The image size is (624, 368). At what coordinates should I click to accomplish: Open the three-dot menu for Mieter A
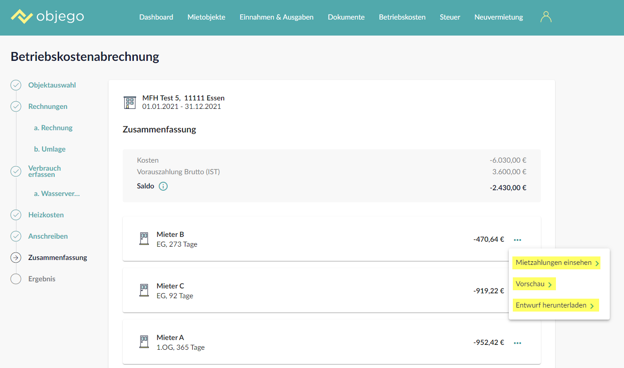(517, 343)
